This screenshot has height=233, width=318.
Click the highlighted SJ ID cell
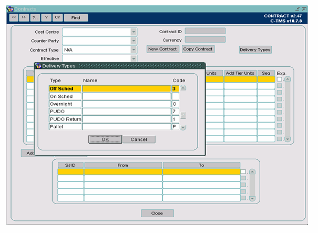pyautogui.click(x=70, y=171)
